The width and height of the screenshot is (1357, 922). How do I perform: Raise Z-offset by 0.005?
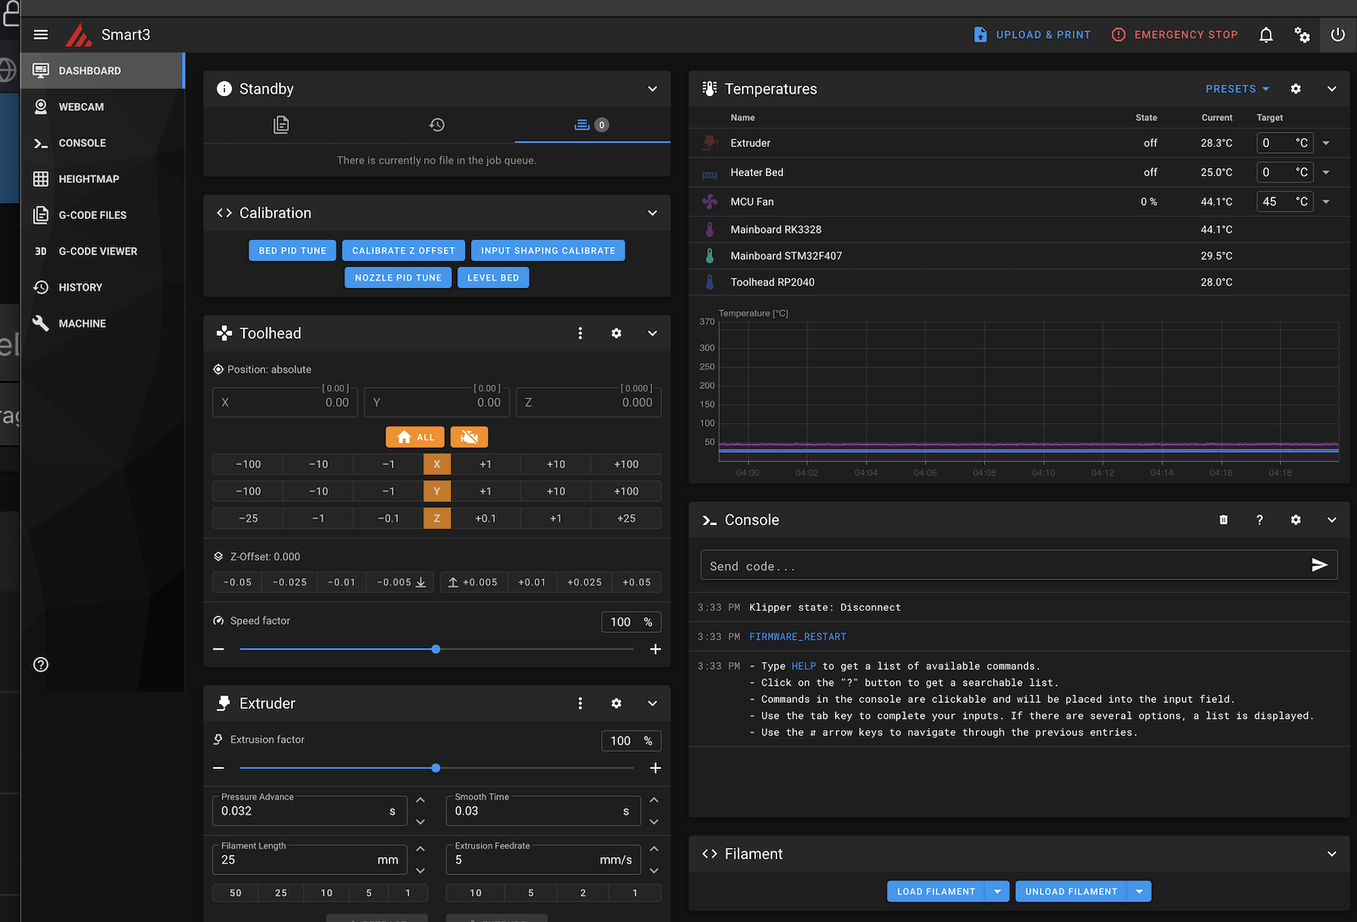(473, 582)
